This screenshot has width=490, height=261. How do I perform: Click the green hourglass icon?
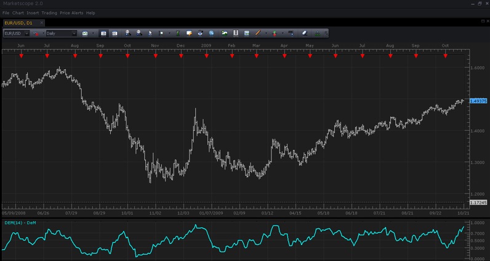tap(178, 33)
